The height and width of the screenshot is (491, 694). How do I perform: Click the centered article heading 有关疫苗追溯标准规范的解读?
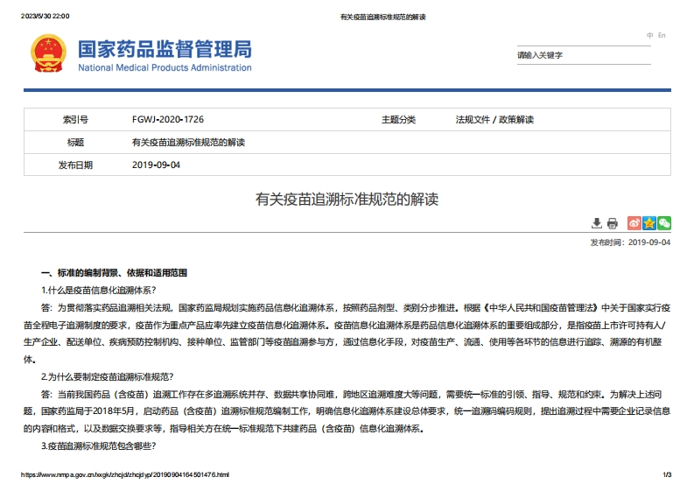(x=347, y=200)
